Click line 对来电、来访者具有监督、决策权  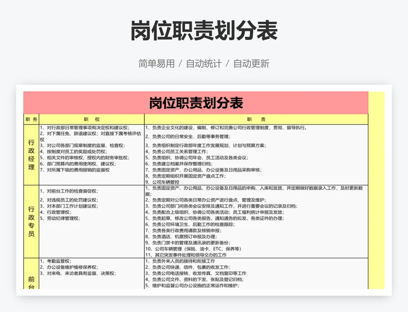pyautogui.click(x=78, y=273)
